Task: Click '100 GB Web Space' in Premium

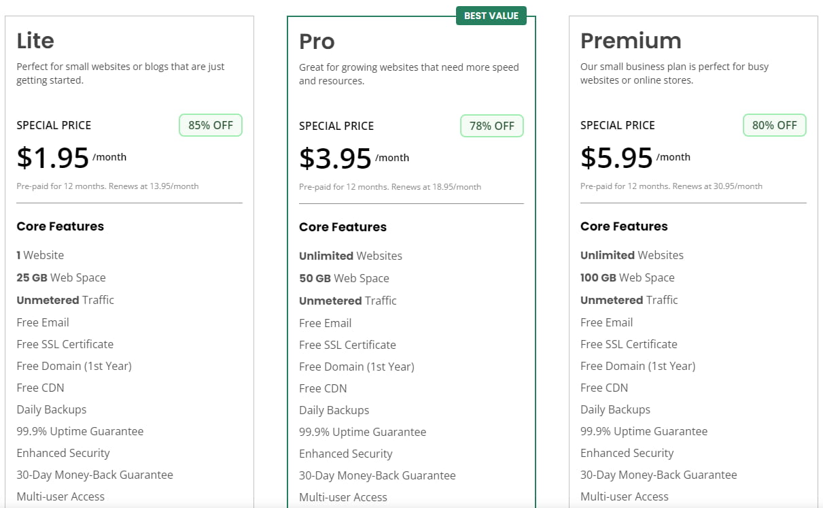Action: (627, 277)
